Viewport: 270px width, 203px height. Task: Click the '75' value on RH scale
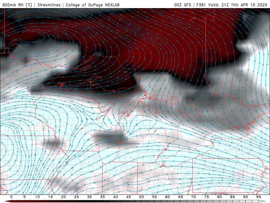point(207,197)
